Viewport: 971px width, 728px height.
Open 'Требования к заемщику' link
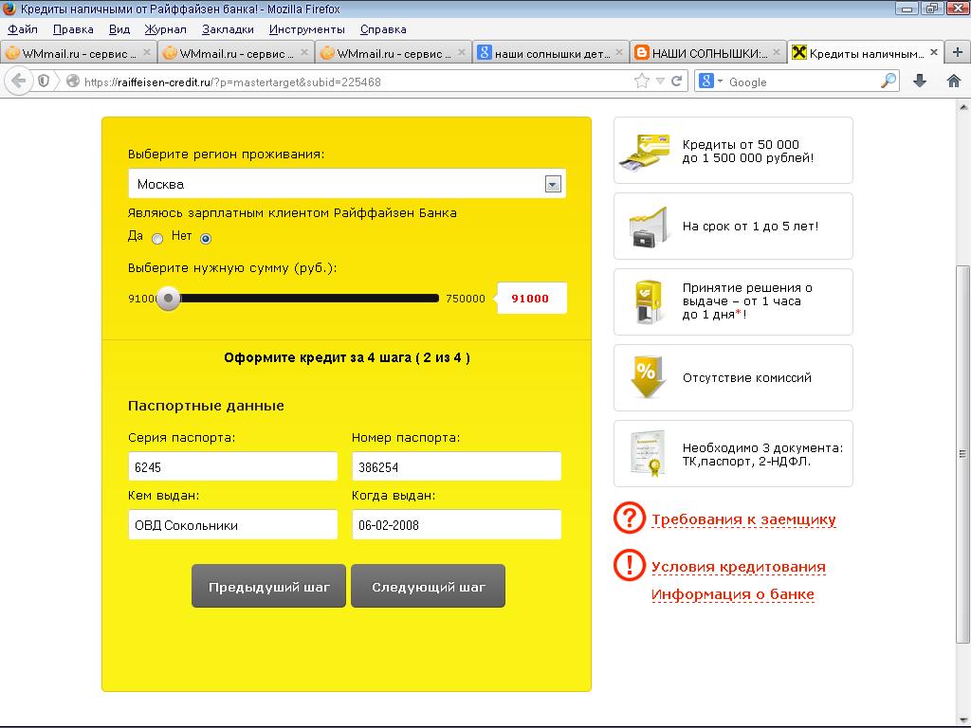coord(743,519)
